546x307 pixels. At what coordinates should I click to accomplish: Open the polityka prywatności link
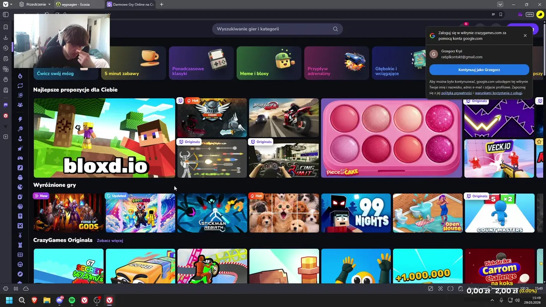click(456, 93)
